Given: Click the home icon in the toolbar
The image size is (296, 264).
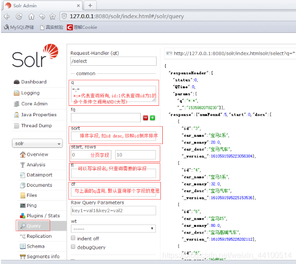Looking at the screenshot, I should click(x=31, y=17).
